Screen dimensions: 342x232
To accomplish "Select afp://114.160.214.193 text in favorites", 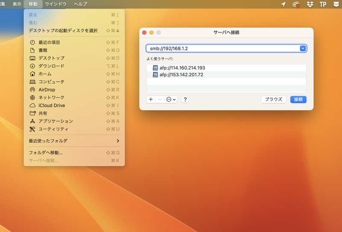I will [x=182, y=68].
